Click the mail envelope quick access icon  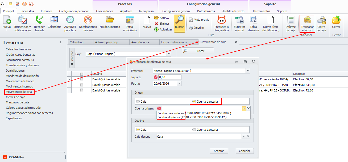(11, 4)
